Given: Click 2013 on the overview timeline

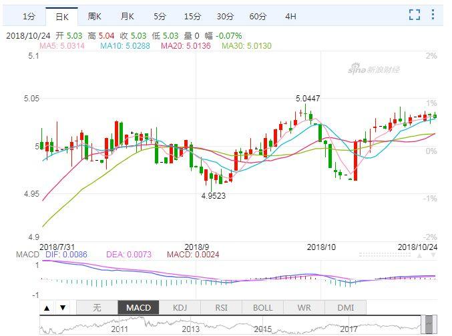Looking at the screenshot, I should tap(190, 329).
